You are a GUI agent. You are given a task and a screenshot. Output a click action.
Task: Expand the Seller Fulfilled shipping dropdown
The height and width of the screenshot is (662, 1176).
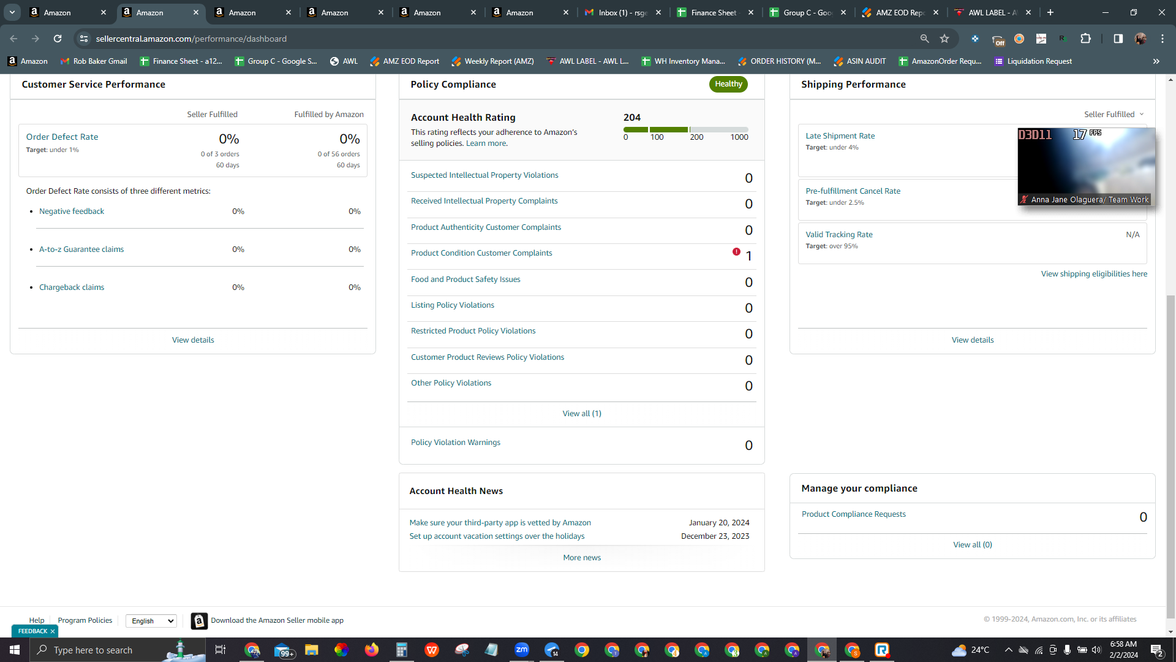[1114, 115]
